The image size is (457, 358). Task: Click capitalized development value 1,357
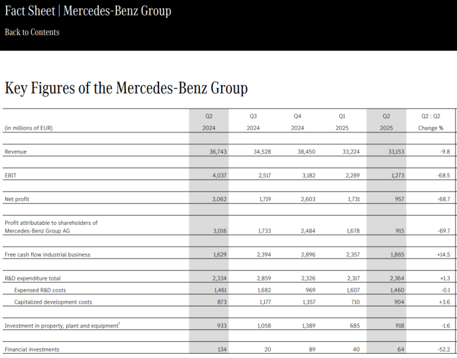click(309, 302)
